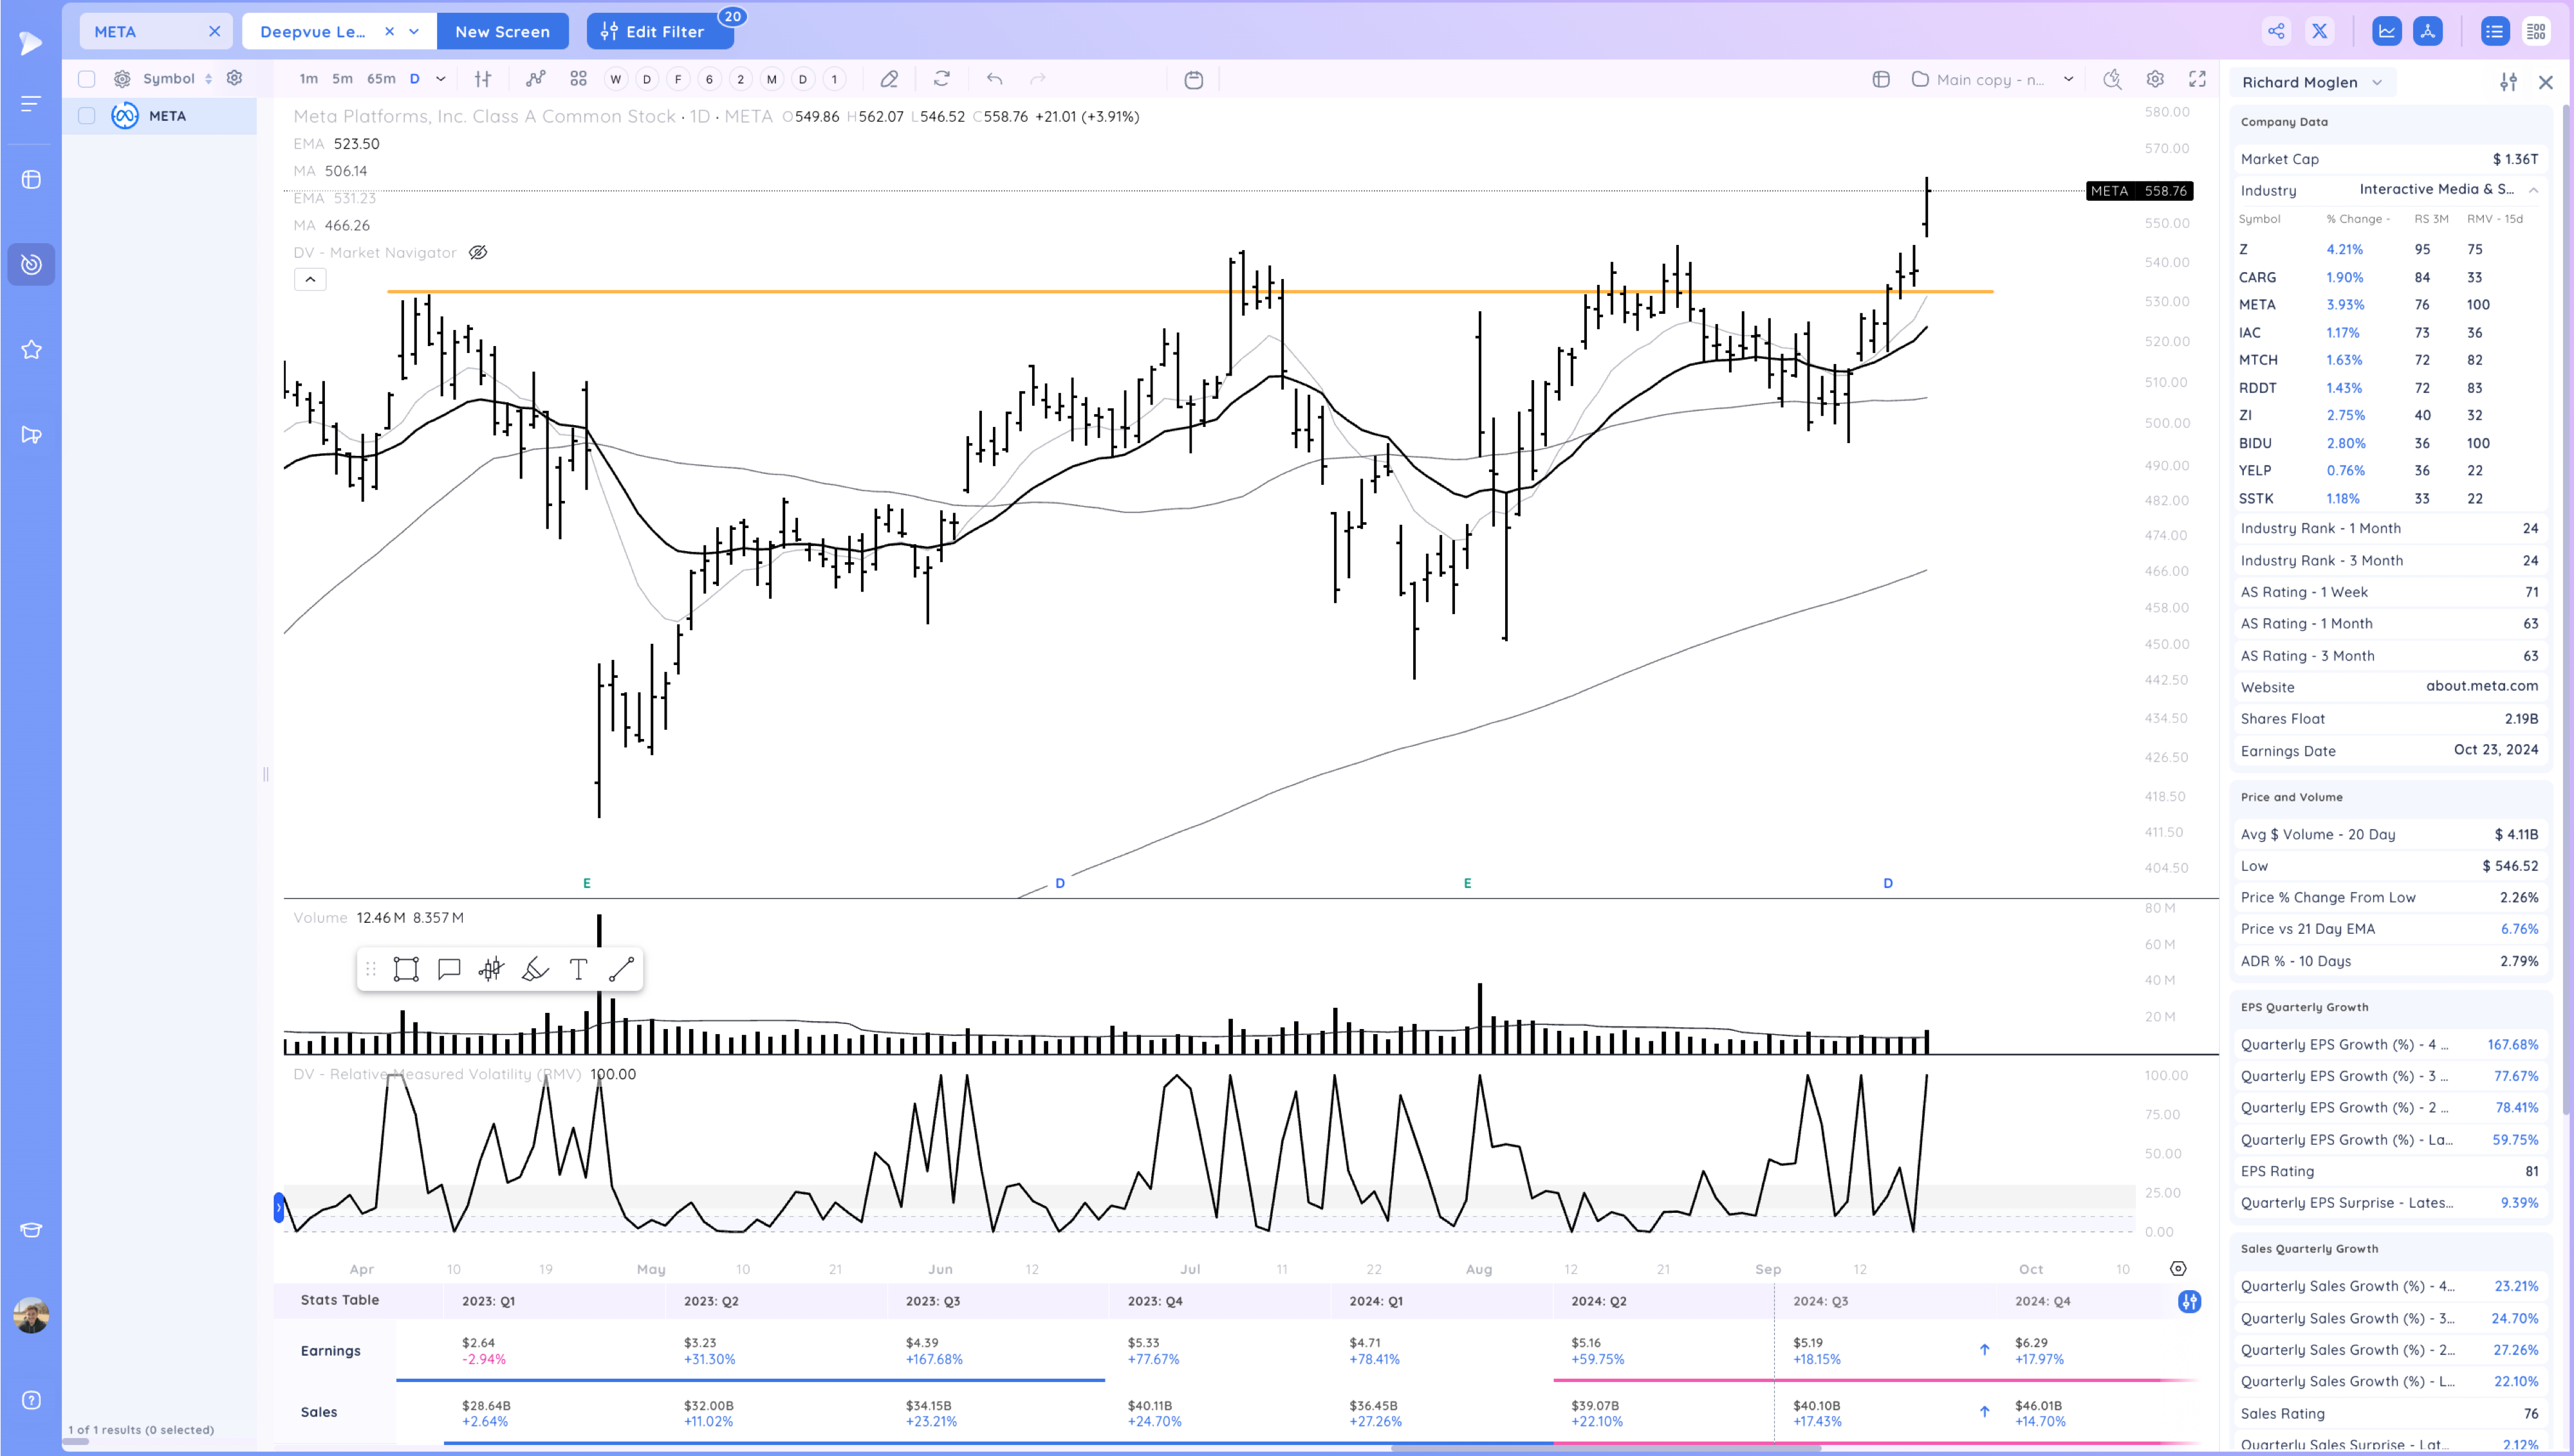The height and width of the screenshot is (1456, 2574).
Task: Select the 65m timeframe
Action: [380, 79]
